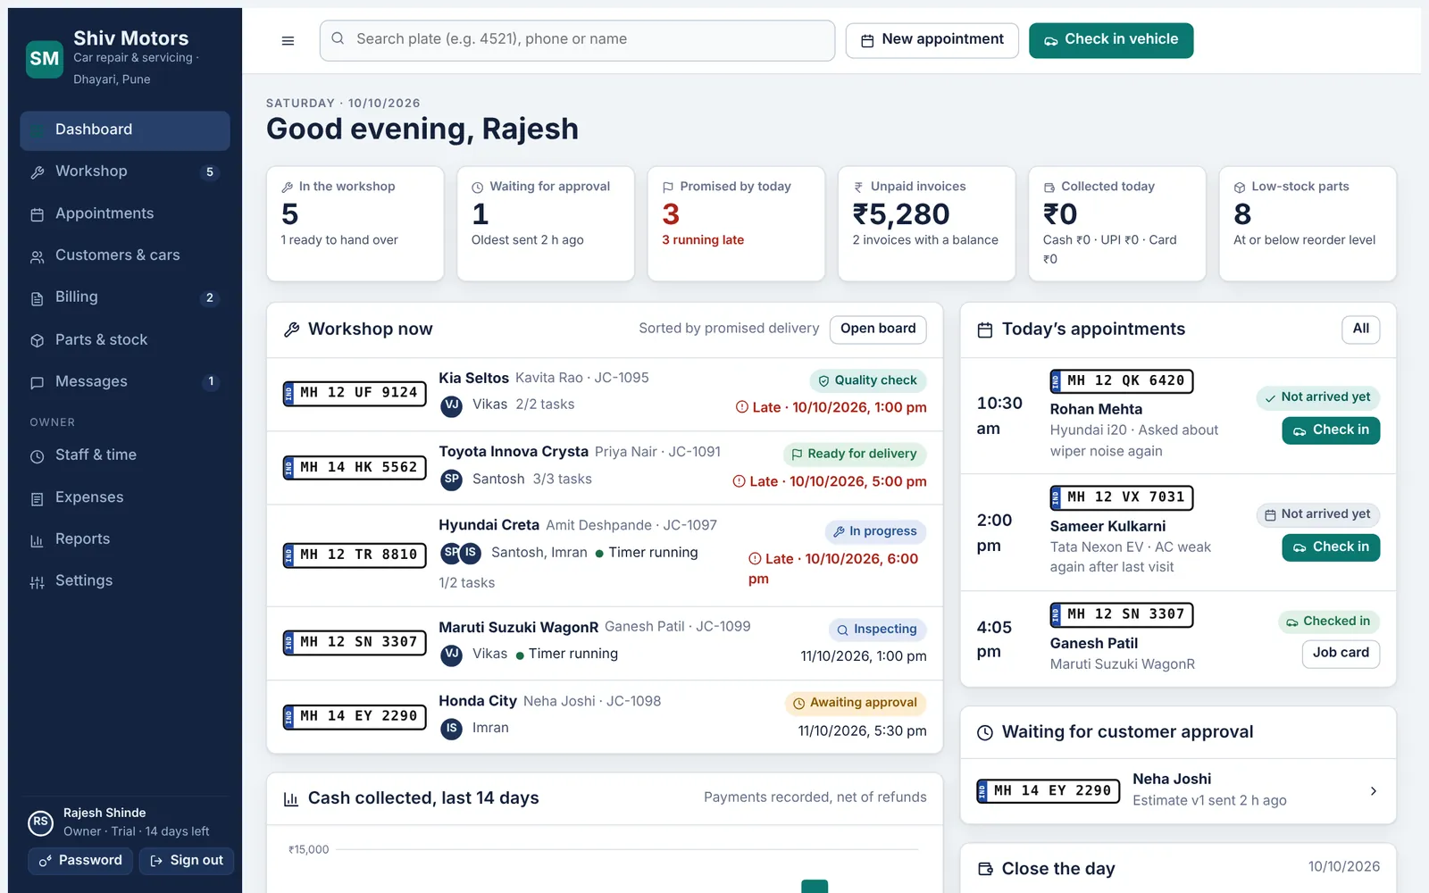Check in Sameer Kulkarni's appointment
1429x893 pixels.
pyautogui.click(x=1331, y=547)
